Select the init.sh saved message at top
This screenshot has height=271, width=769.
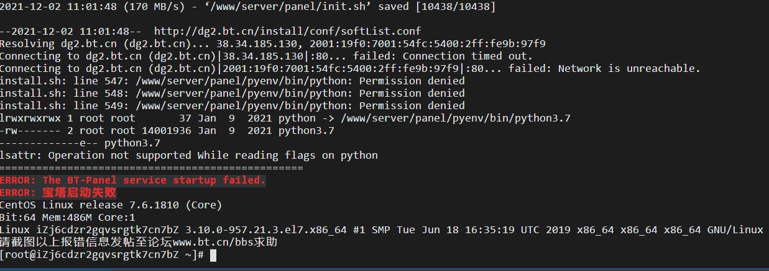coord(247,7)
